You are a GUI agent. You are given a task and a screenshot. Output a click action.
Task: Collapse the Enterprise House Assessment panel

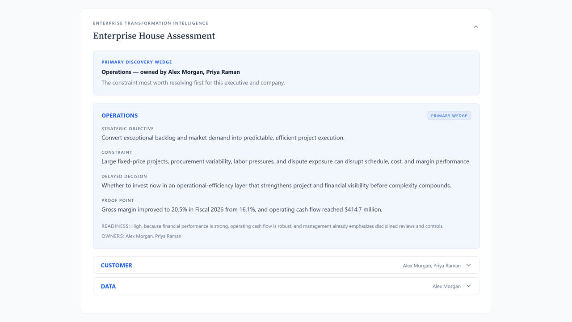pos(476,27)
